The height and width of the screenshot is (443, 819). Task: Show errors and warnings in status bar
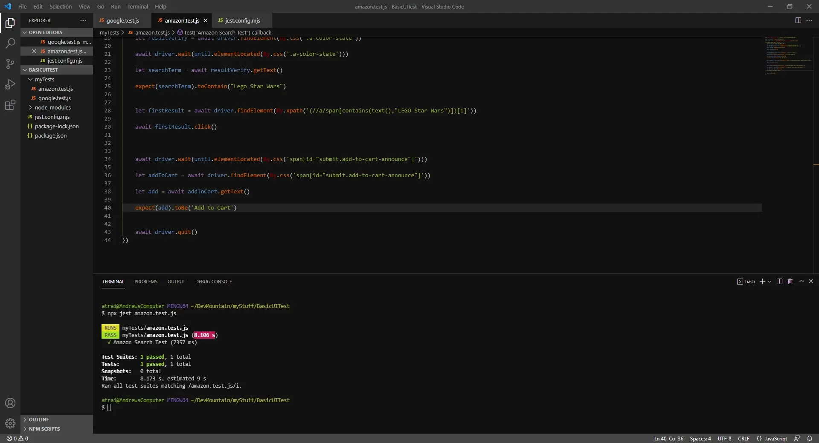(x=17, y=438)
